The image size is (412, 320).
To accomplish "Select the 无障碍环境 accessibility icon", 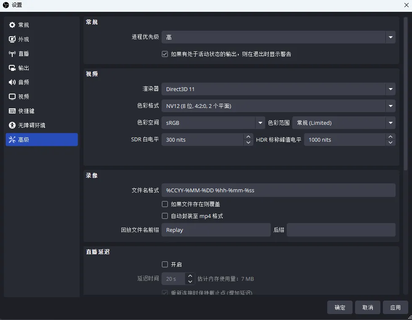I will click(x=12, y=125).
